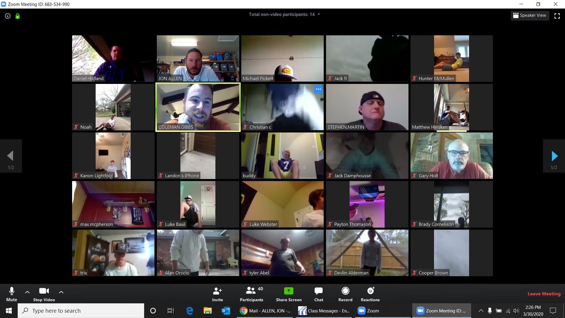Select Gary Holt's video tile
The image size is (565, 318).
(x=452, y=155)
